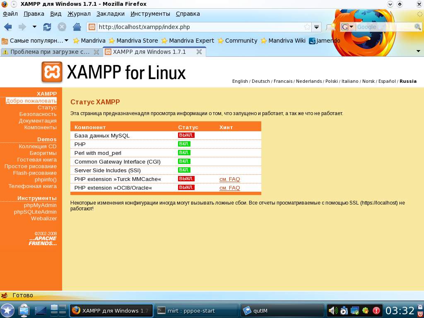Click the search magnifier icon
Viewport: 424px width, 318px height.
[x=417, y=27]
